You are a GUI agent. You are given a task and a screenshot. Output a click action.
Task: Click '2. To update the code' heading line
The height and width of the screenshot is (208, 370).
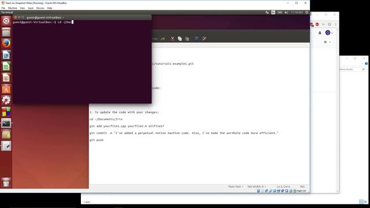(x=124, y=112)
